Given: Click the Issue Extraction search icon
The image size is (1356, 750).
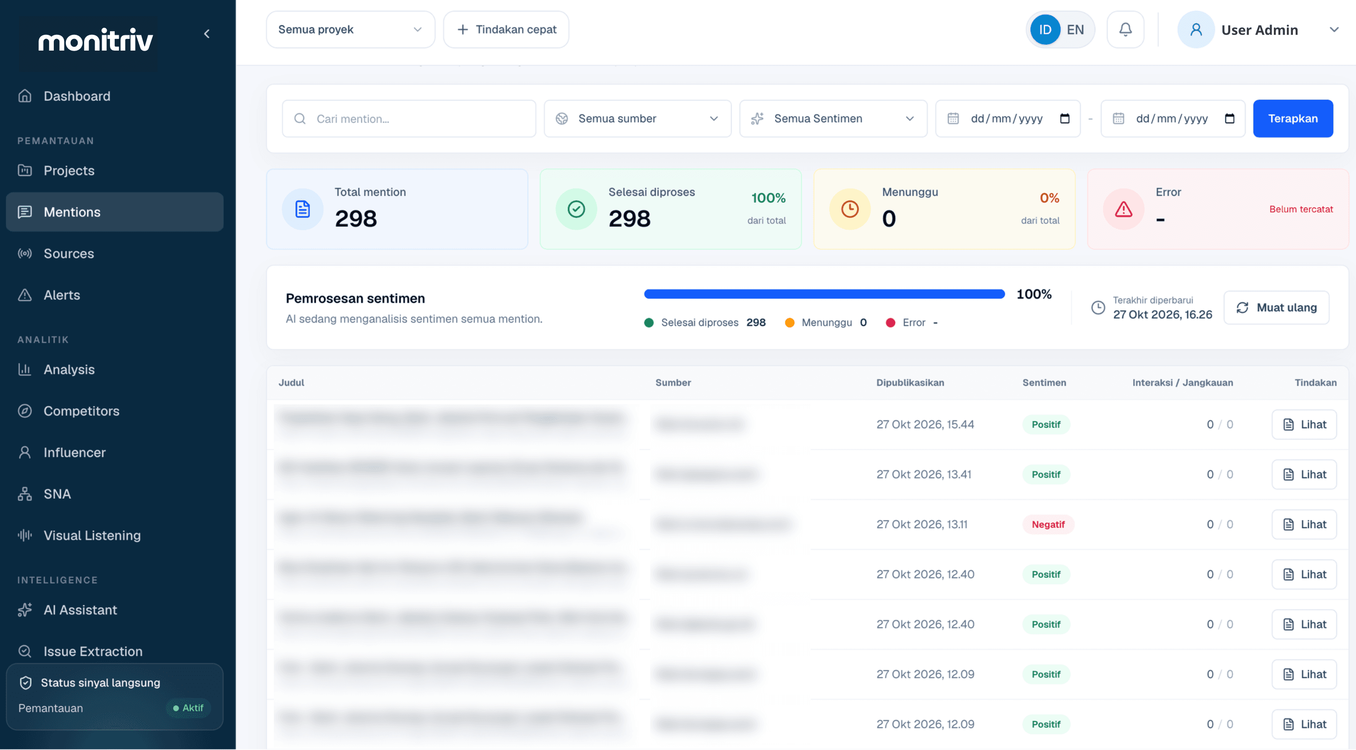Looking at the screenshot, I should pos(25,651).
